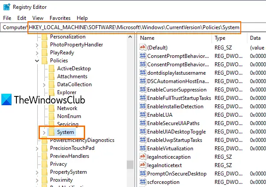This screenshot has width=266, height=187.
Task: Select the Privacy folder icon
Action: tap(45, 164)
